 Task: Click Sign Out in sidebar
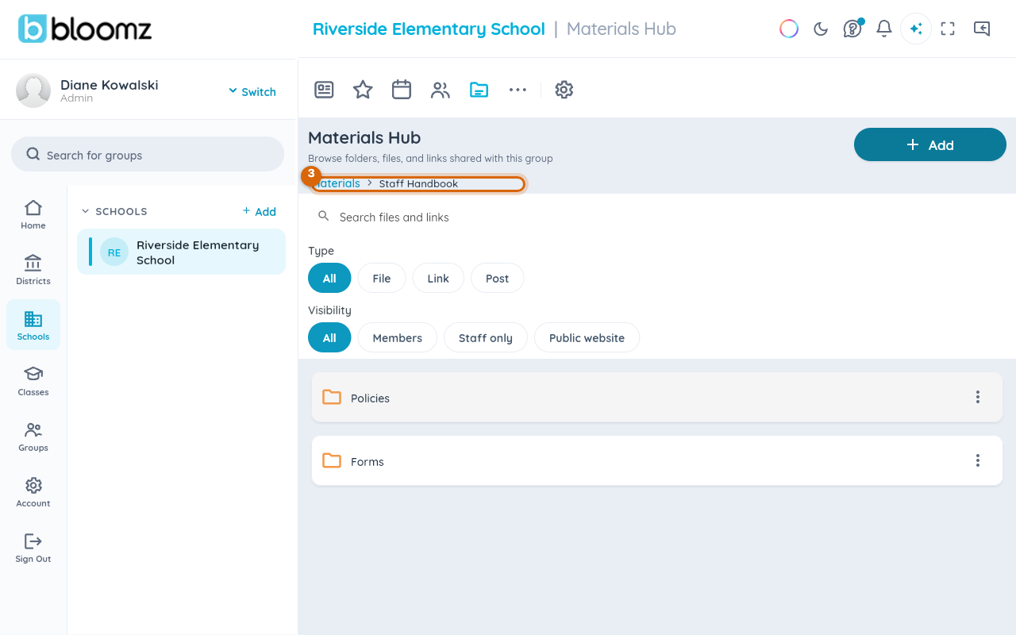pyautogui.click(x=33, y=548)
